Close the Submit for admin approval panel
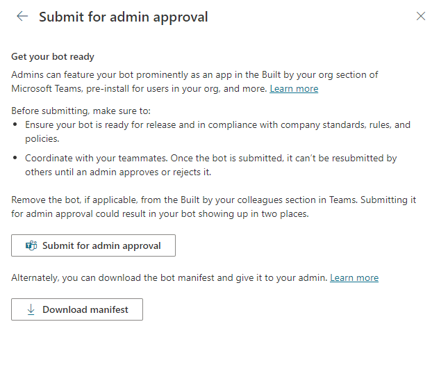The width and height of the screenshot is (432, 372). pyautogui.click(x=420, y=17)
